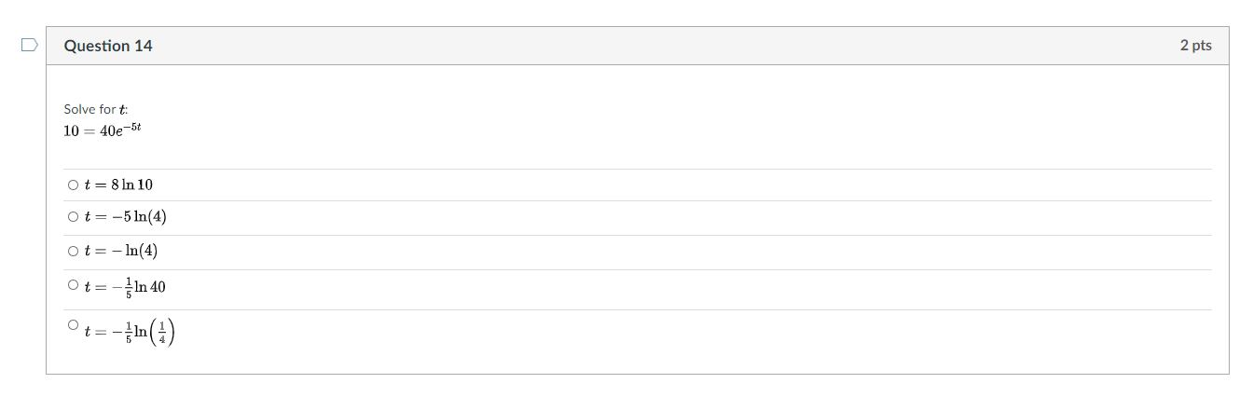Click the number 10 in the first answer
The width and height of the screenshot is (1253, 397).
pyautogui.click(x=145, y=185)
